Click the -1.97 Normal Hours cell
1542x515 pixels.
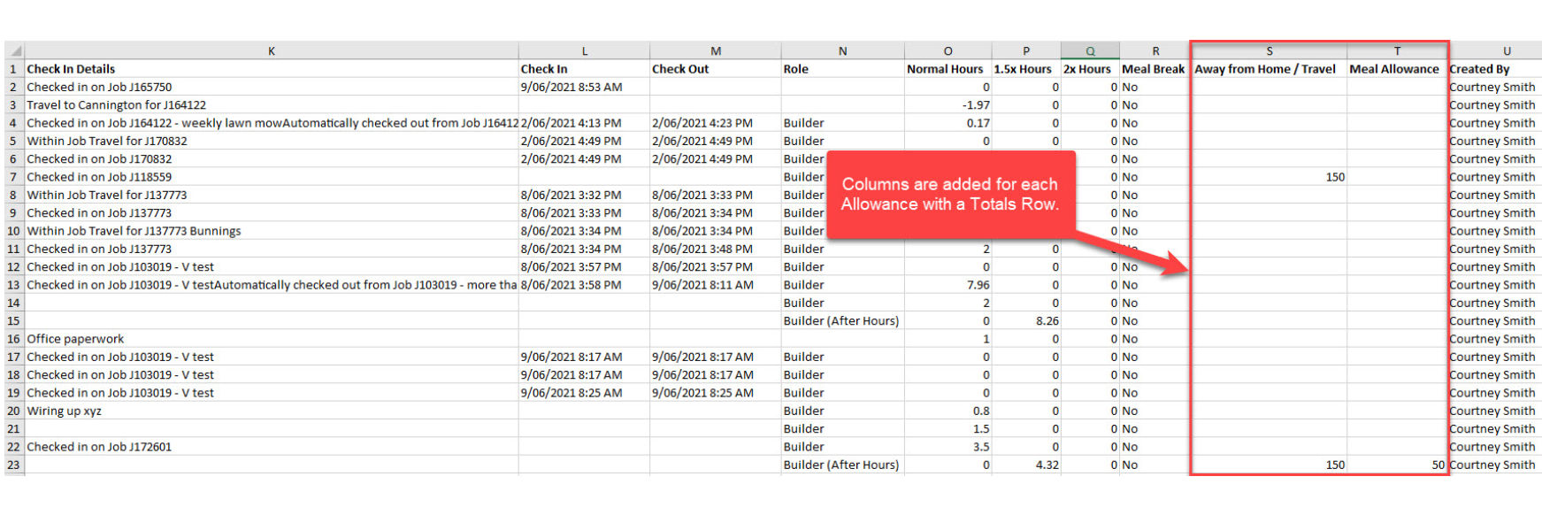(x=976, y=105)
